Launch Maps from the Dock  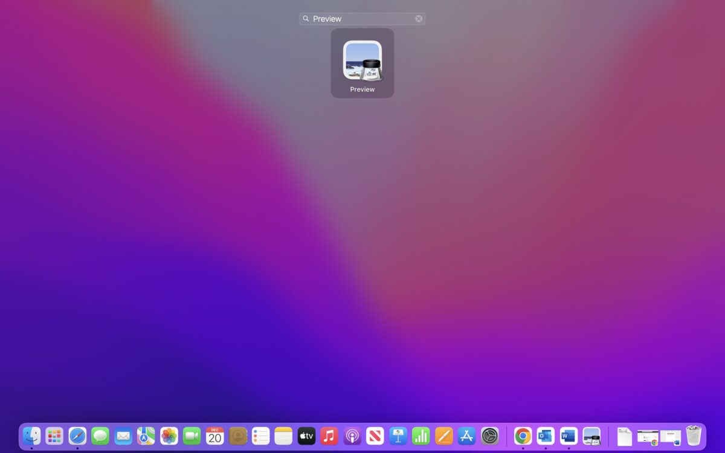click(146, 435)
